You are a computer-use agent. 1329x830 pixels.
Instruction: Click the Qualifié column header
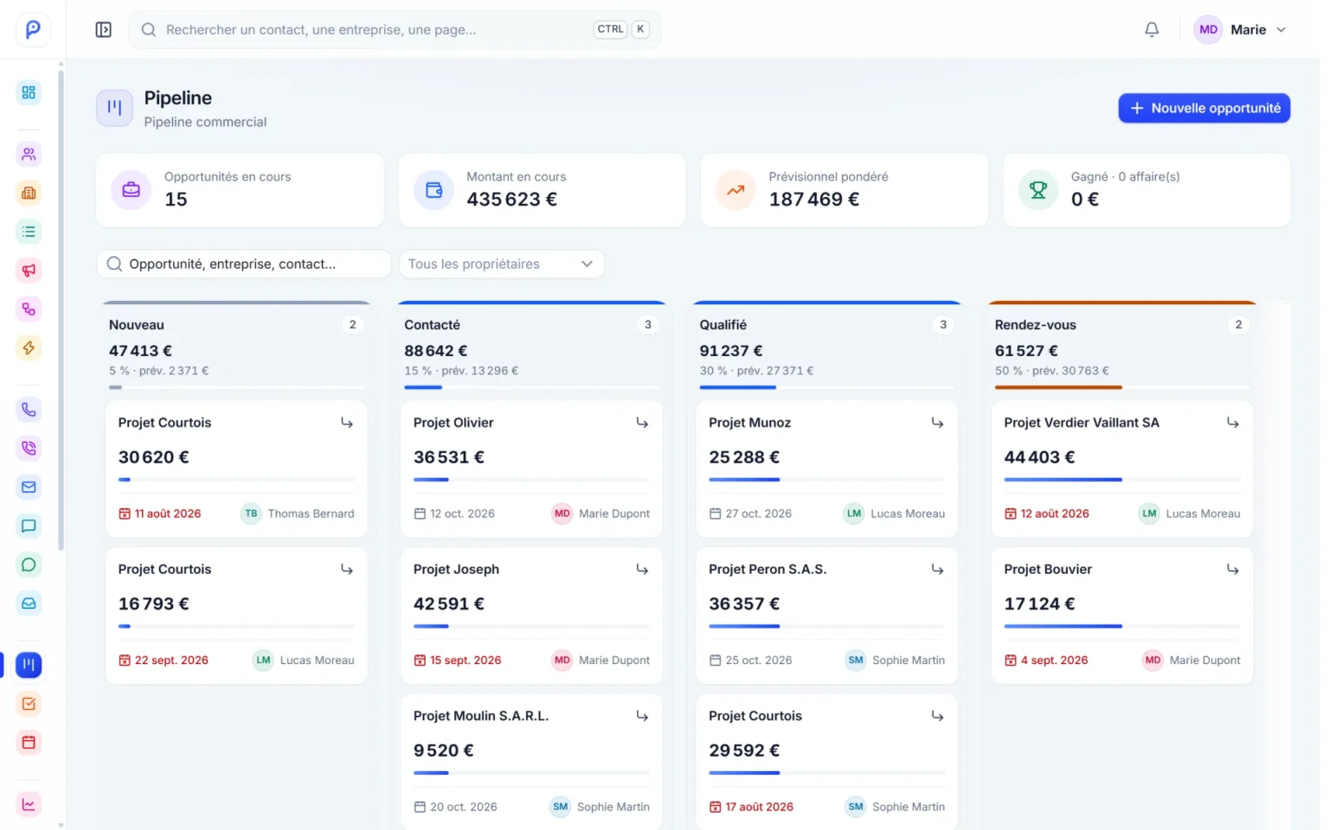pyautogui.click(x=723, y=325)
